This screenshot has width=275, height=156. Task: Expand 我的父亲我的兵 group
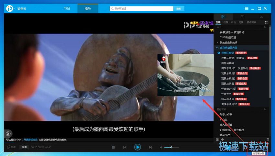tap(217, 43)
